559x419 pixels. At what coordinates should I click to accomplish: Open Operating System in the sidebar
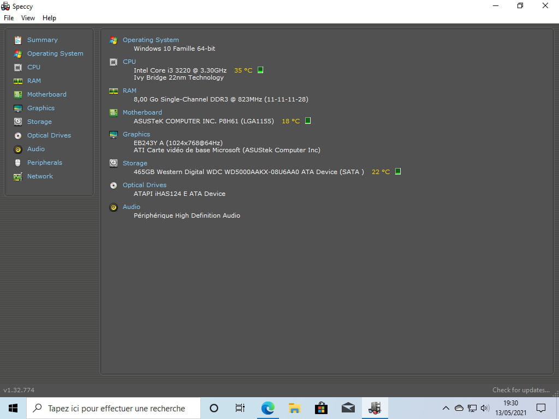pyautogui.click(x=55, y=53)
